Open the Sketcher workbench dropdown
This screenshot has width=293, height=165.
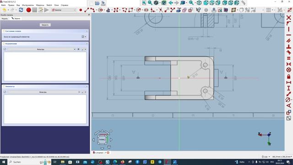(64, 10)
